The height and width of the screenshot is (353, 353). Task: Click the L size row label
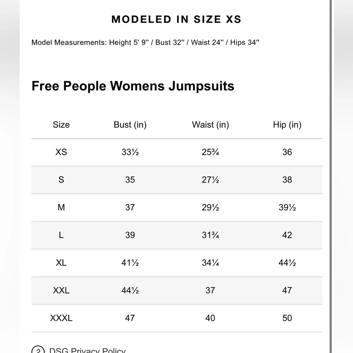coord(61,235)
